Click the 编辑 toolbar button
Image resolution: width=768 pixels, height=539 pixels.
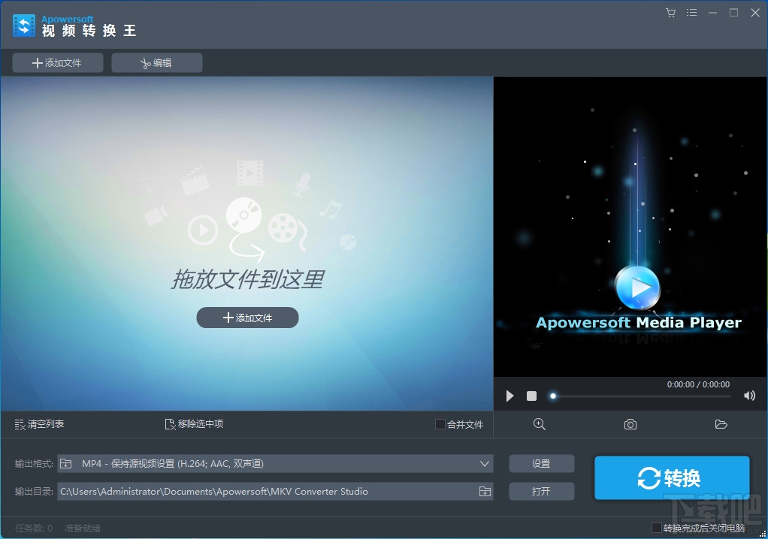pos(157,62)
